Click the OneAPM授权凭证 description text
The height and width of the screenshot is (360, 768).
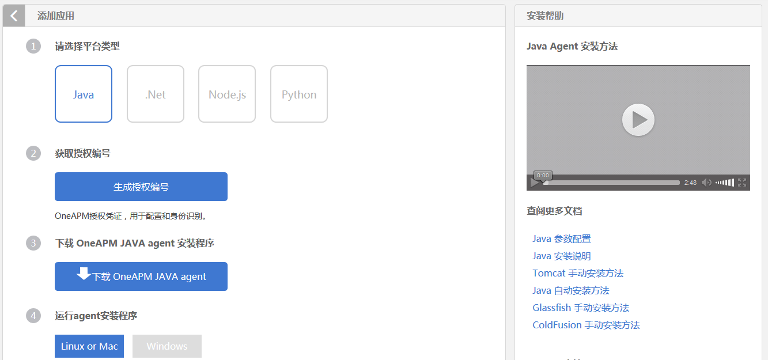point(131,217)
